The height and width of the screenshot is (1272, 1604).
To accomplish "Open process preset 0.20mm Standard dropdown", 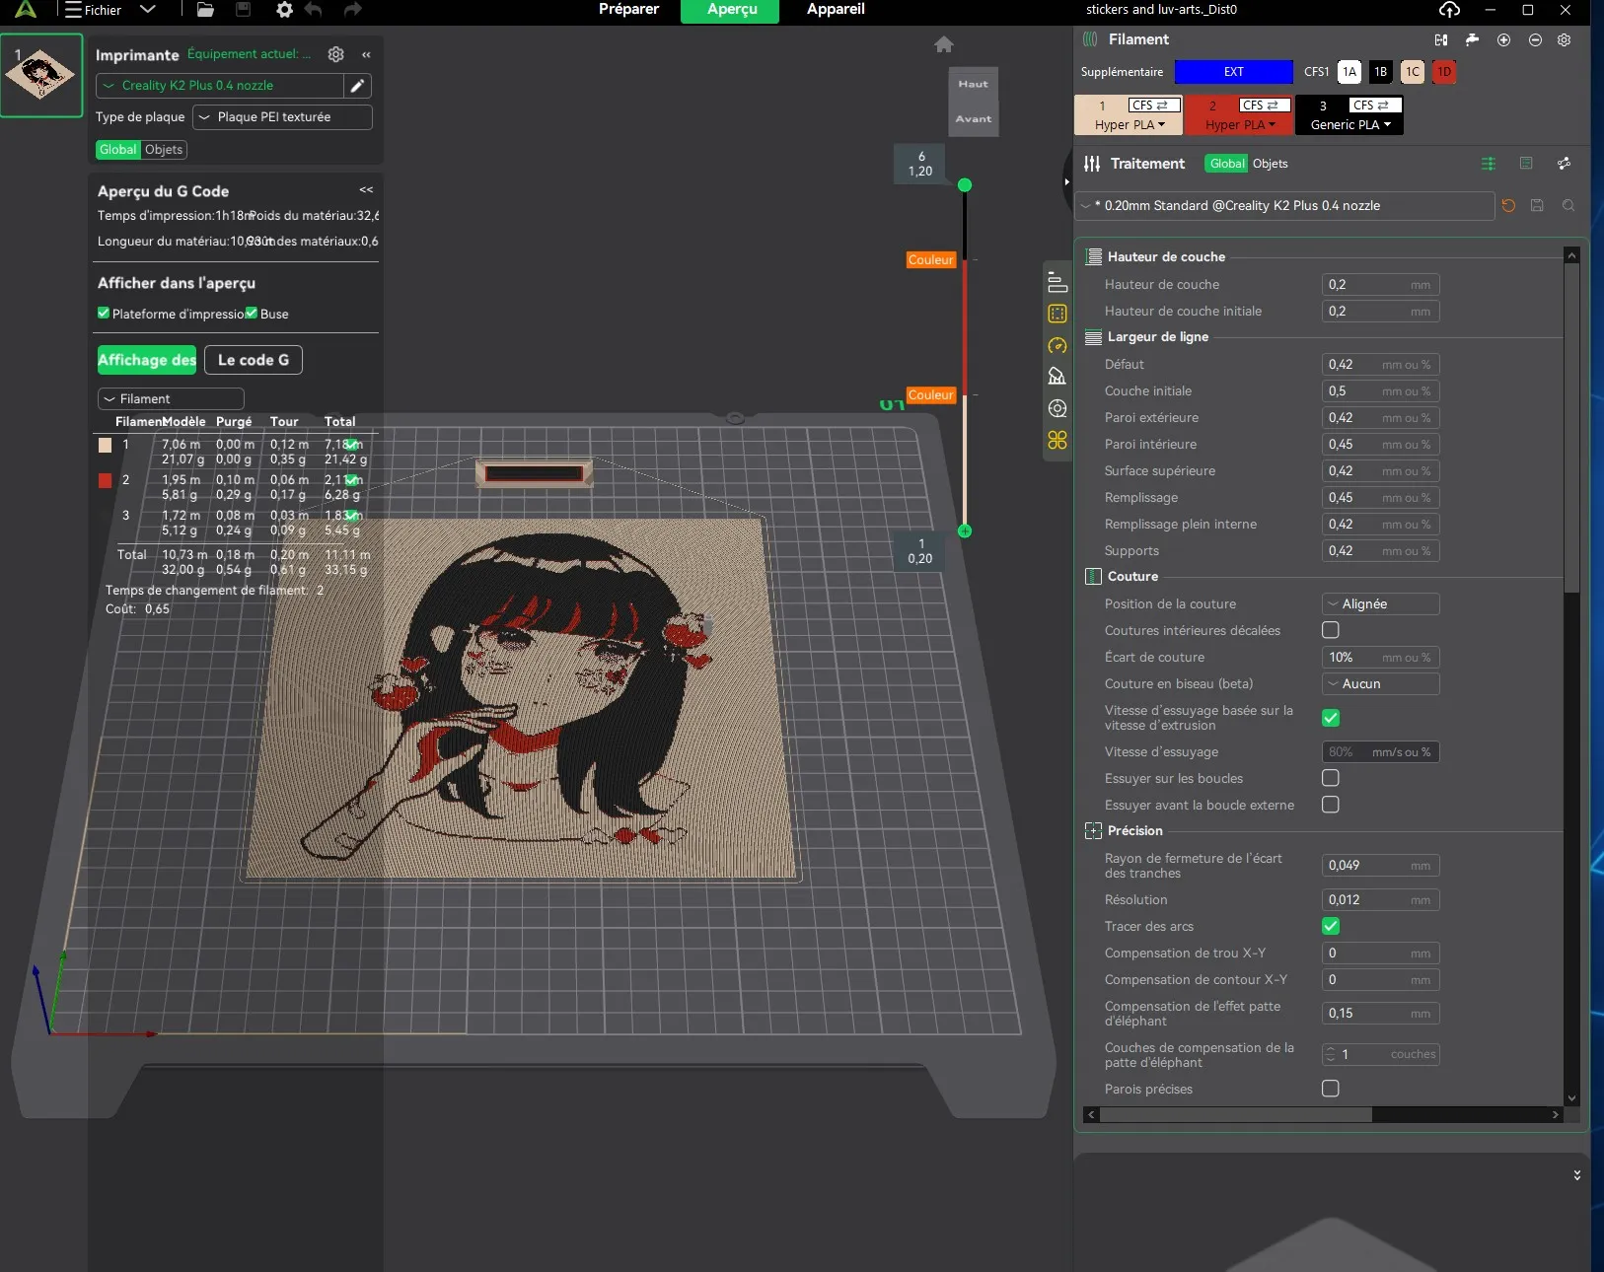I will [1284, 206].
